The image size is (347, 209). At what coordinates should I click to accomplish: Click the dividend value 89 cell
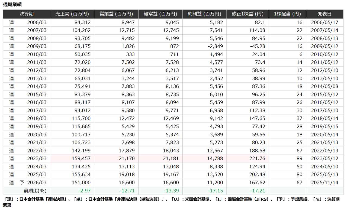point(299,159)
